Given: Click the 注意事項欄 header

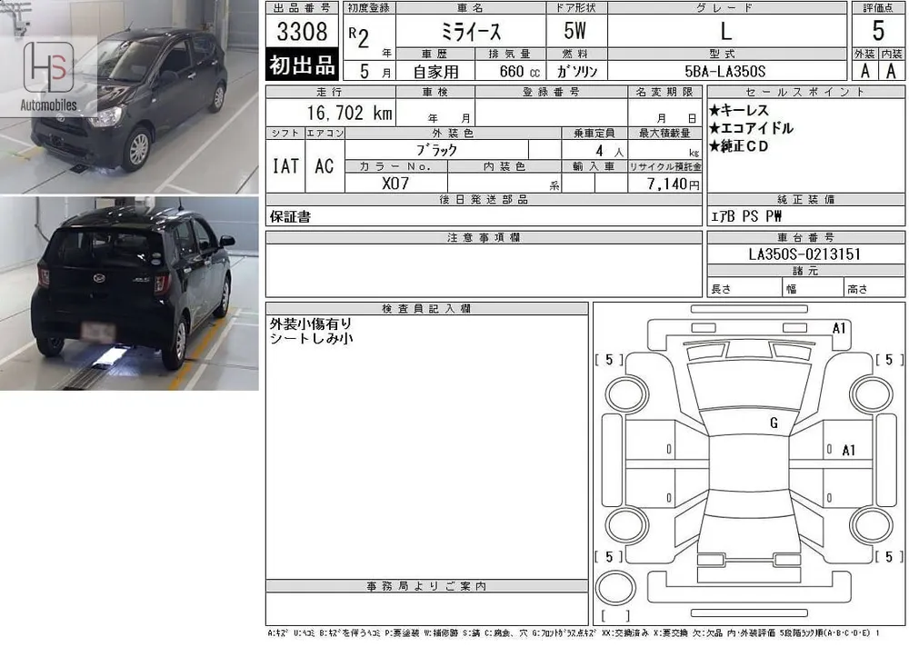Looking at the screenshot, I should (484, 237).
